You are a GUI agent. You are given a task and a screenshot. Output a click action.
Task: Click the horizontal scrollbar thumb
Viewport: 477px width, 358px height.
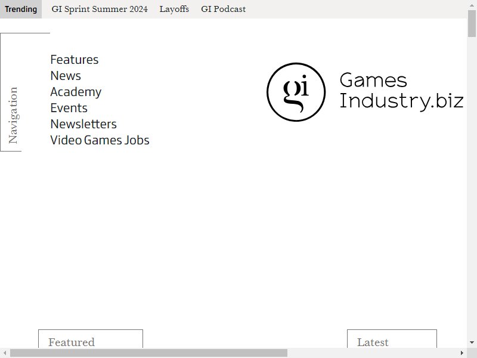[x=148, y=353]
